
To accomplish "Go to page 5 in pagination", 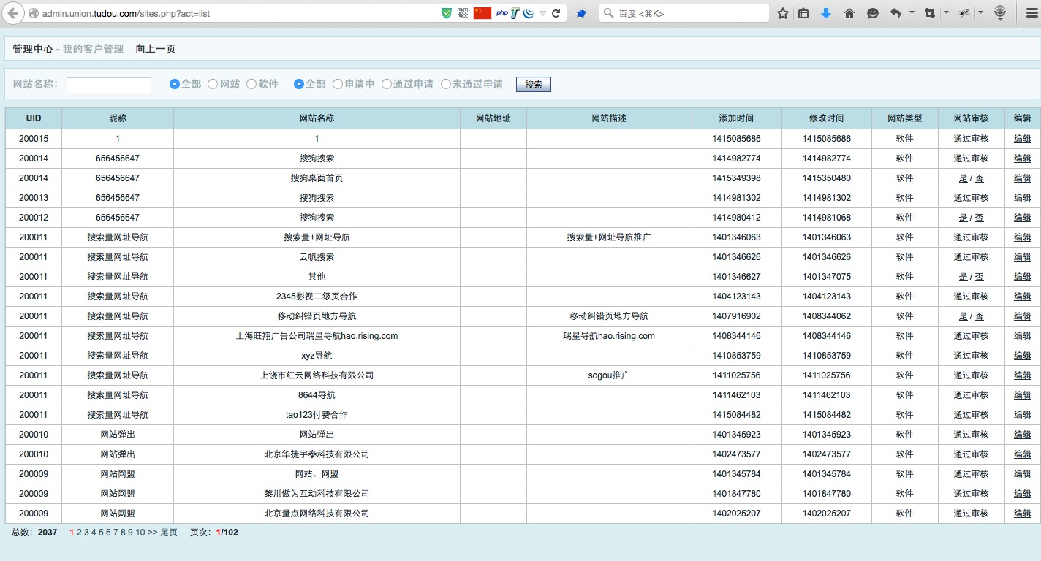I will coord(101,533).
